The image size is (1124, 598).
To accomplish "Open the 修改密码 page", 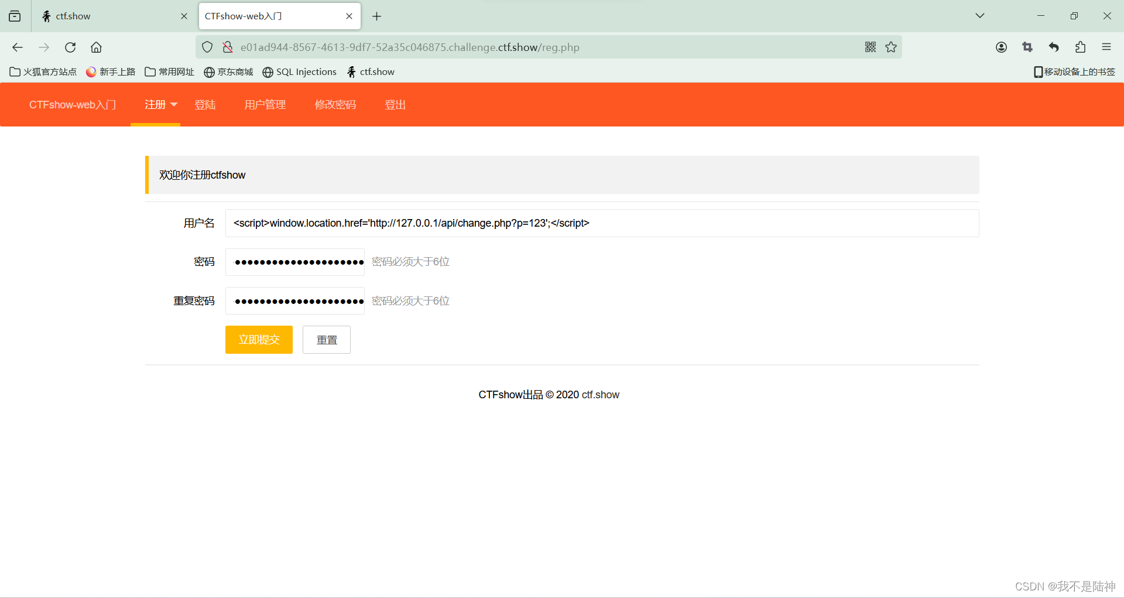I will [335, 105].
